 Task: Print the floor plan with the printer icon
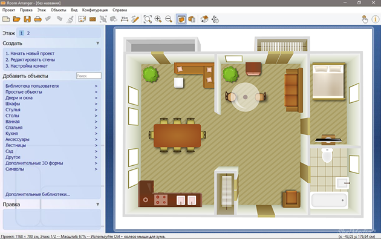click(x=37, y=19)
